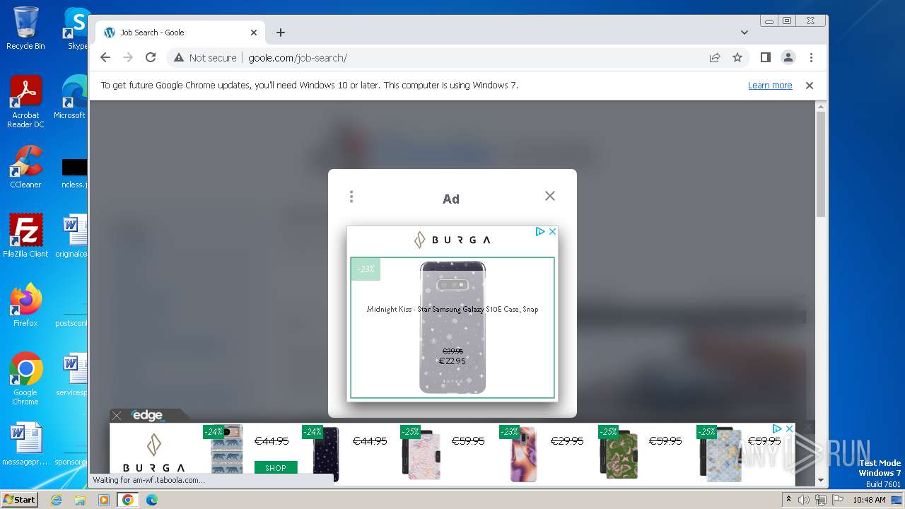The width and height of the screenshot is (905, 509).
Task: Click the 10:48 AM taskbar clock
Action: tap(869, 500)
